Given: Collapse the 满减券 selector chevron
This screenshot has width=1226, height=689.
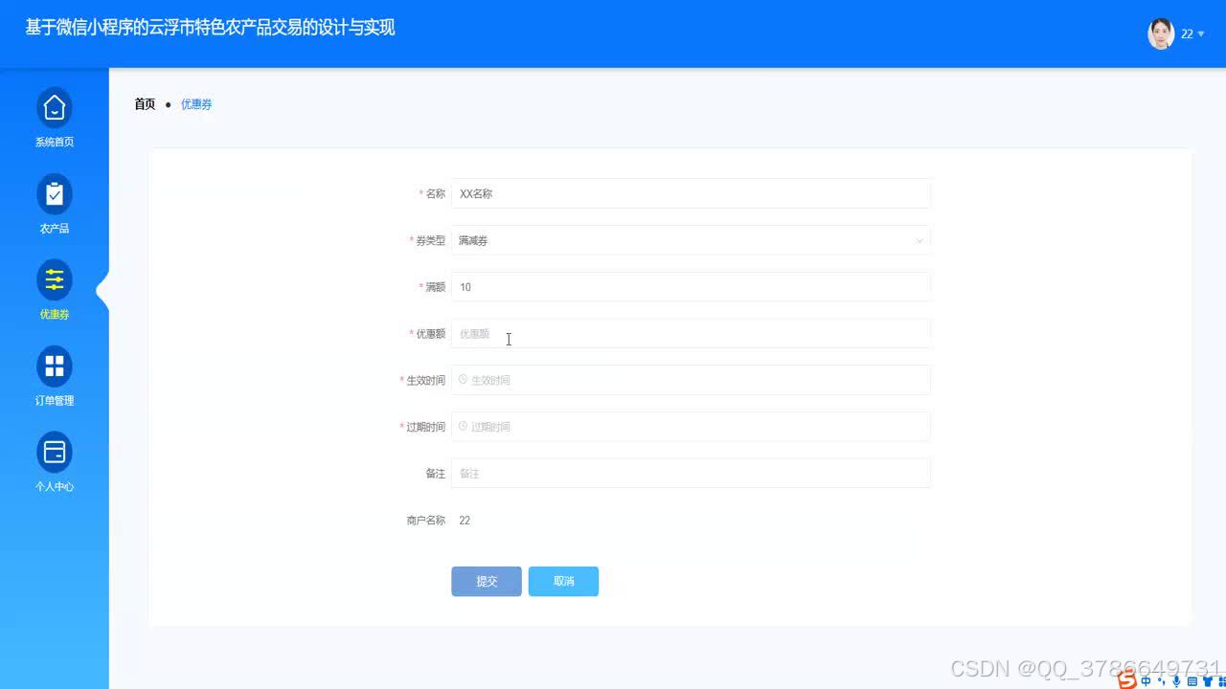Looking at the screenshot, I should tap(919, 240).
